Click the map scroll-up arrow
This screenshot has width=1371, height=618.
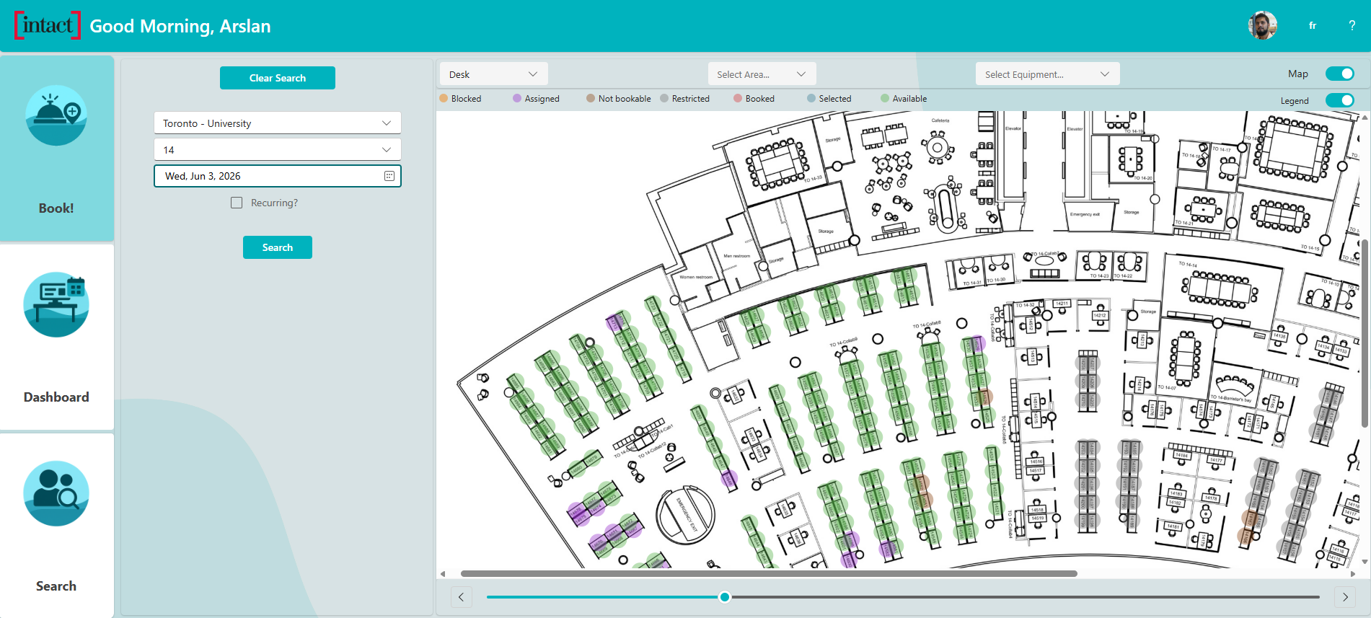pyautogui.click(x=1365, y=117)
